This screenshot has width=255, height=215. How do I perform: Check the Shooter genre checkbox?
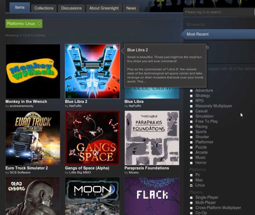191,137
